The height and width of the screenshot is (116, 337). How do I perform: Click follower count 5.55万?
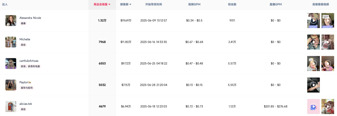click(232, 85)
